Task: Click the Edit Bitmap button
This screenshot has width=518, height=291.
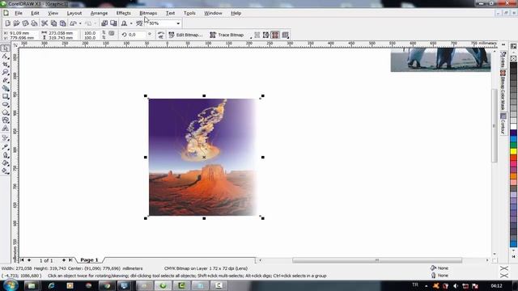Action: tap(185, 35)
